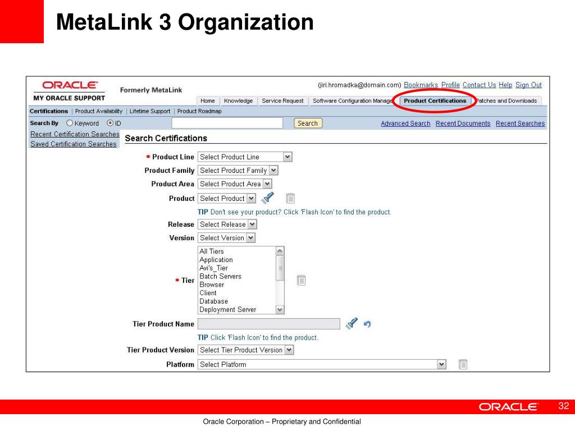Go to Product Roadmap subtab
575x431 pixels.
tap(199, 111)
